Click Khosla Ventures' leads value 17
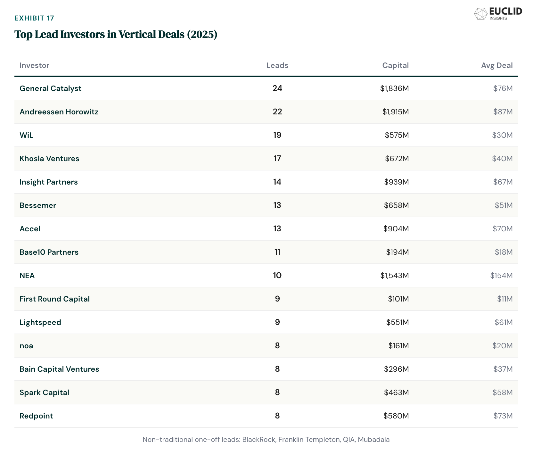This screenshot has height=455, width=533. [277, 158]
